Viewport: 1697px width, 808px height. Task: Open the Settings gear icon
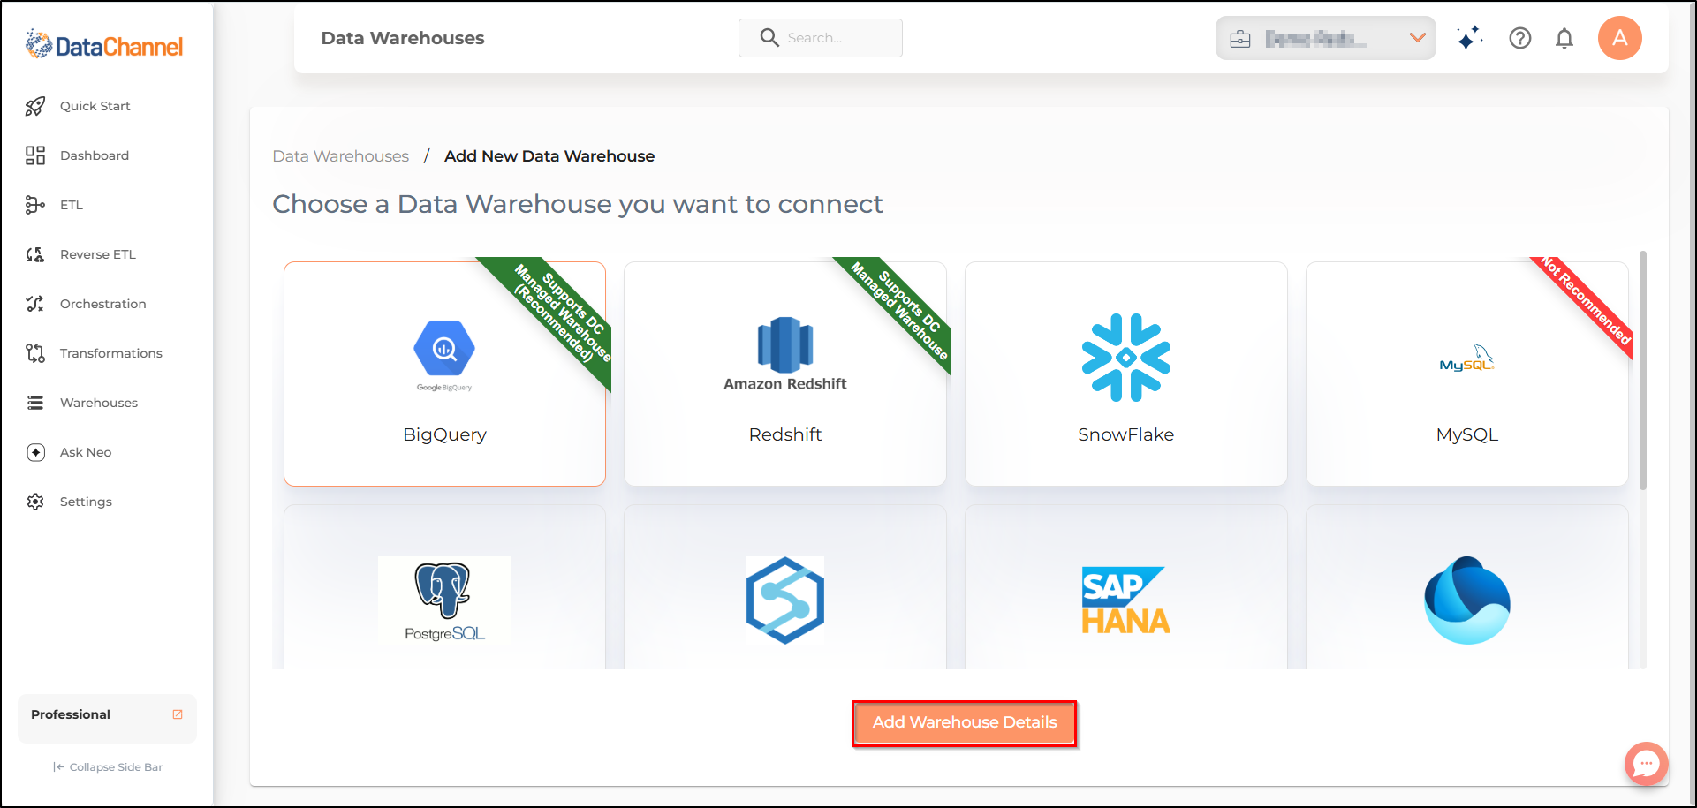click(35, 502)
